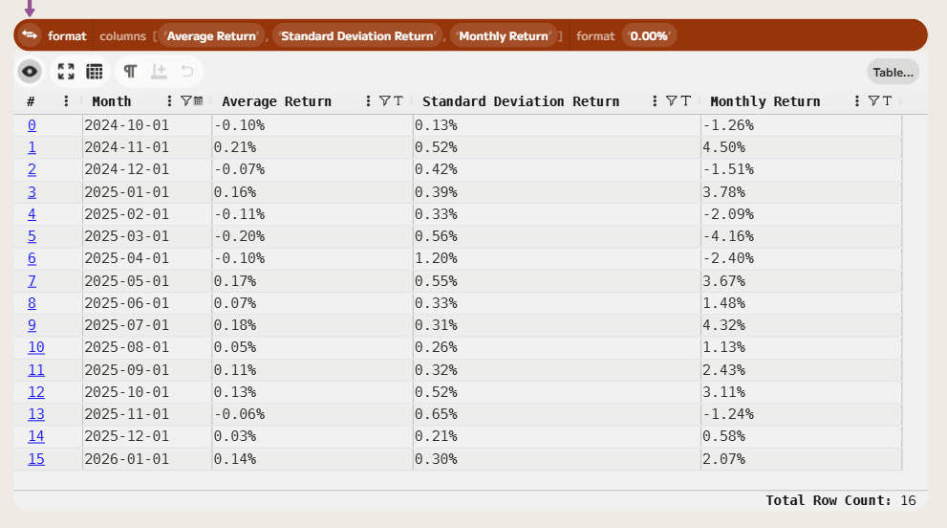Open the row number column three-dot menu
This screenshot has width=947, height=528.
coord(66,101)
